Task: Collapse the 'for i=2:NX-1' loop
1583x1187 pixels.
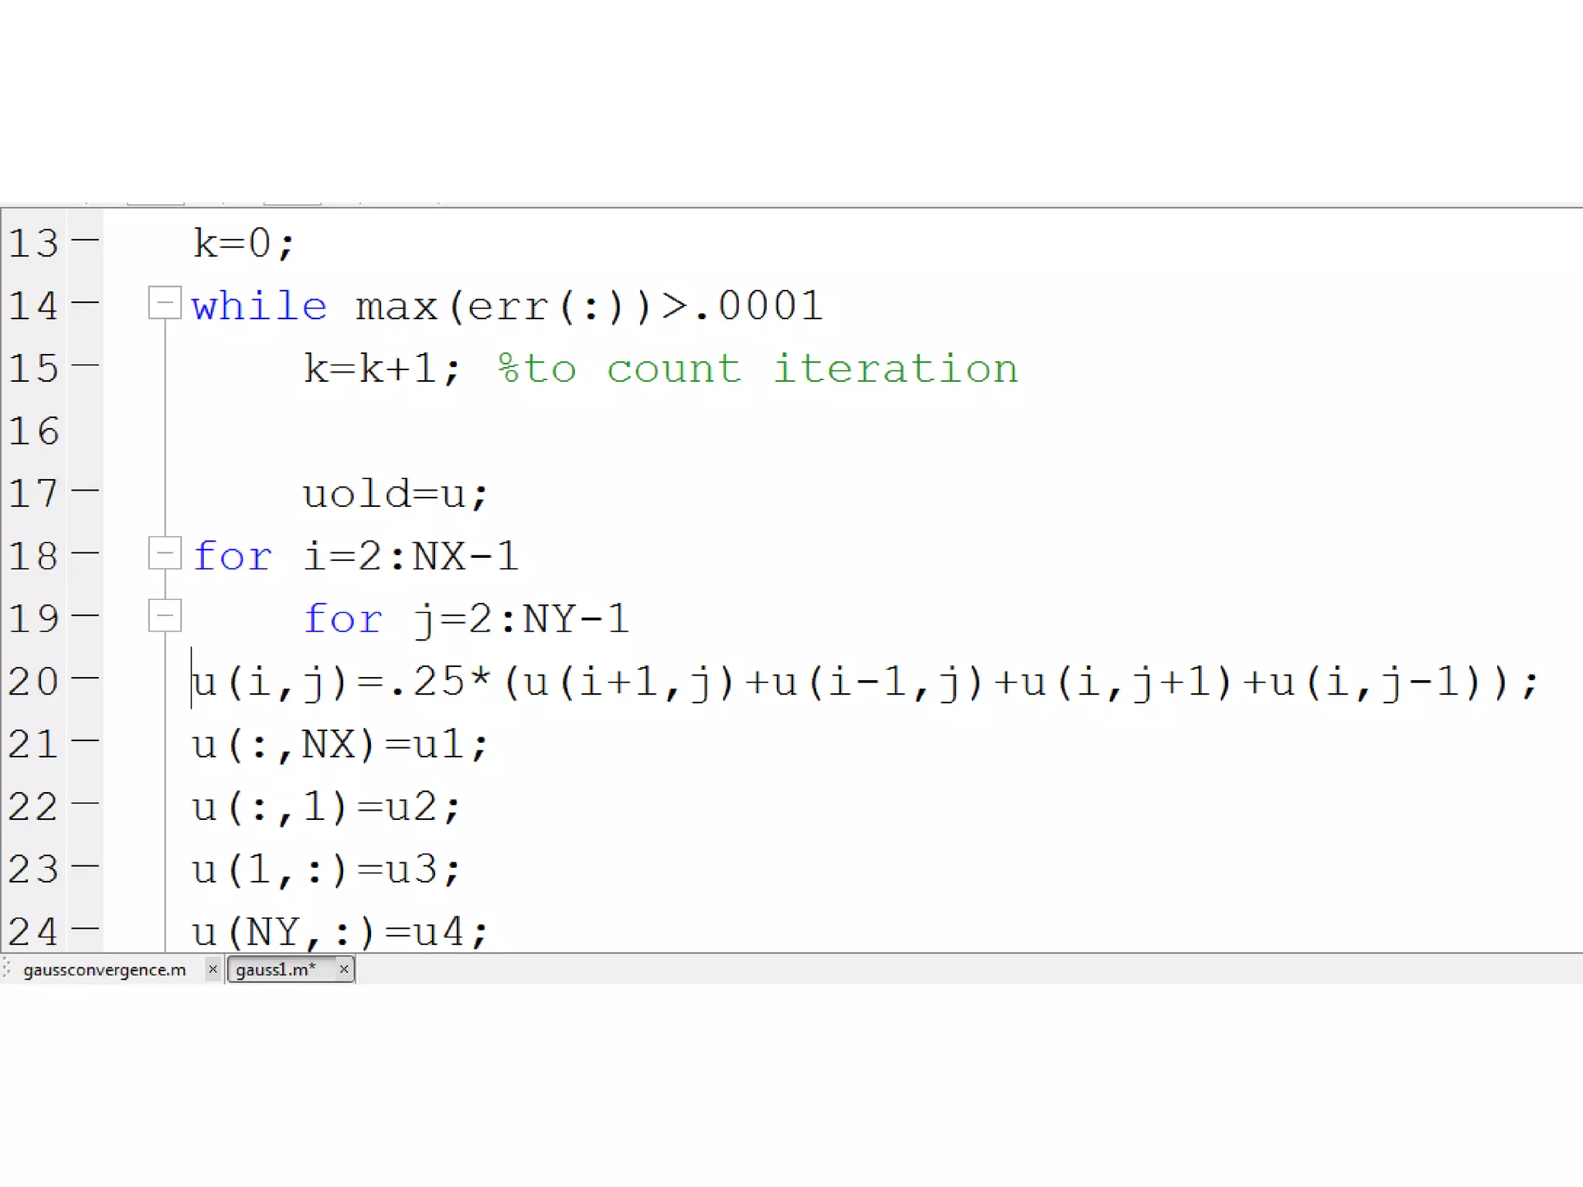Action: click(164, 553)
